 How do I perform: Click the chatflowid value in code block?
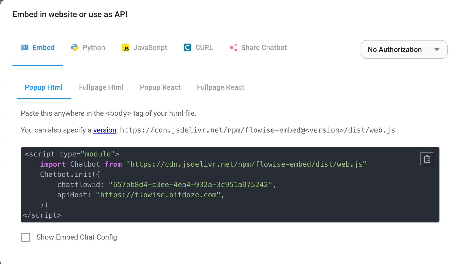pos(190,184)
